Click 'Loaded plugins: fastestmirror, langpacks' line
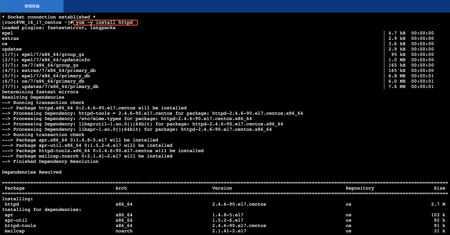Screen dimensions: 450x235 click(x=59, y=28)
